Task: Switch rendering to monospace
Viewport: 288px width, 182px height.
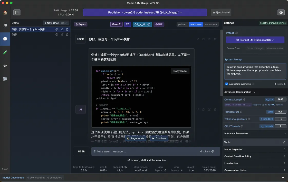Action: (x=211, y=24)
